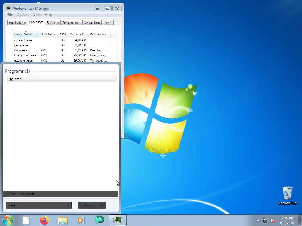Open the Start button orb
The width and height of the screenshot is (302, 226).
point(8,220)
